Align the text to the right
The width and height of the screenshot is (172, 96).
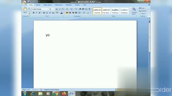[x=73, y=13]
